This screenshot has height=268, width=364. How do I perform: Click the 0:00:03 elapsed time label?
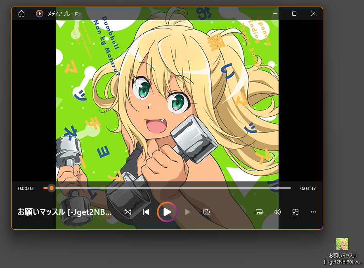pyautogui.click(x=26, y=188)
